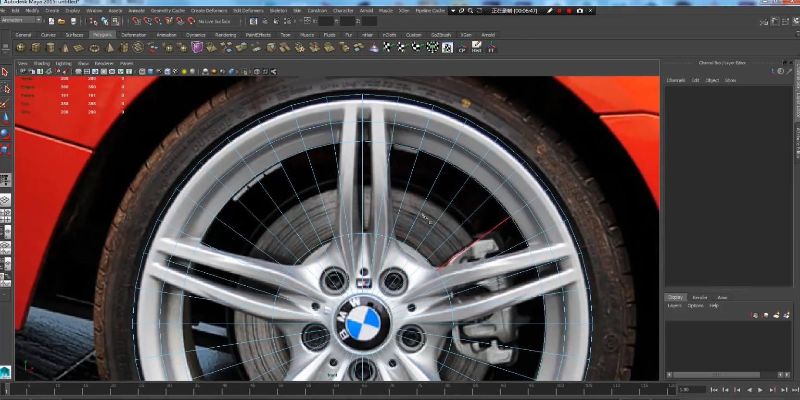Select the Scale tool in toolbox

click(5, 150)
